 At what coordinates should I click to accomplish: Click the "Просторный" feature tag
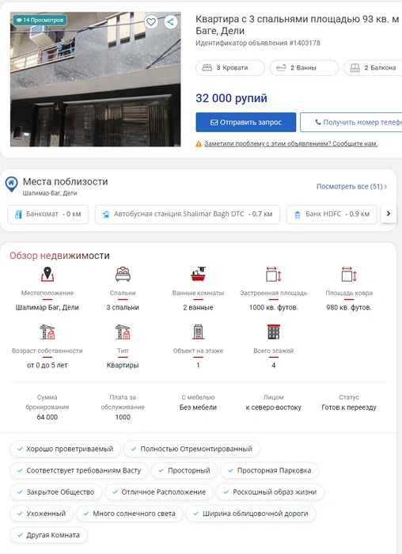click(x=184, y=471)
